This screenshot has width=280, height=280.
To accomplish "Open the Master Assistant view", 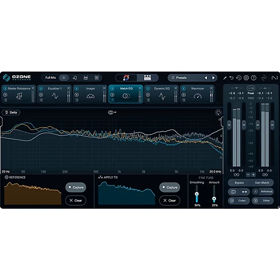I will pos(126,78).
